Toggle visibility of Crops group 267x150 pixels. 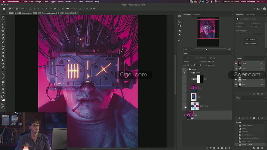coord(184,73)
